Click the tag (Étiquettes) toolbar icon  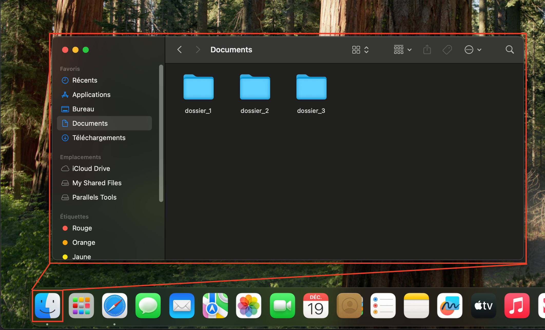[x=447, y=50]
